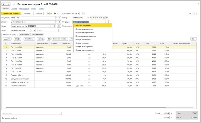Click the document movements icon beside Провести
This screenshot has height=123, width=201.
pyautogui.click(x=48, y=13)
